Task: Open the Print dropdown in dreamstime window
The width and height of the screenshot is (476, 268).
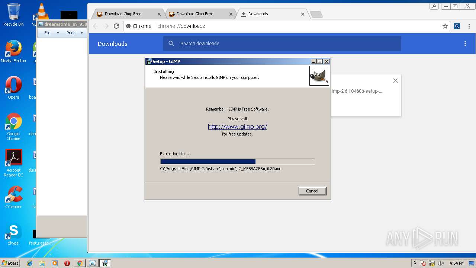Action: (x=75, y=33)
